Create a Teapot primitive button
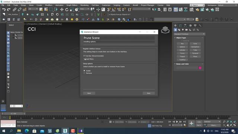This screenshot has width=238, height=134. (x=182, y=57)
